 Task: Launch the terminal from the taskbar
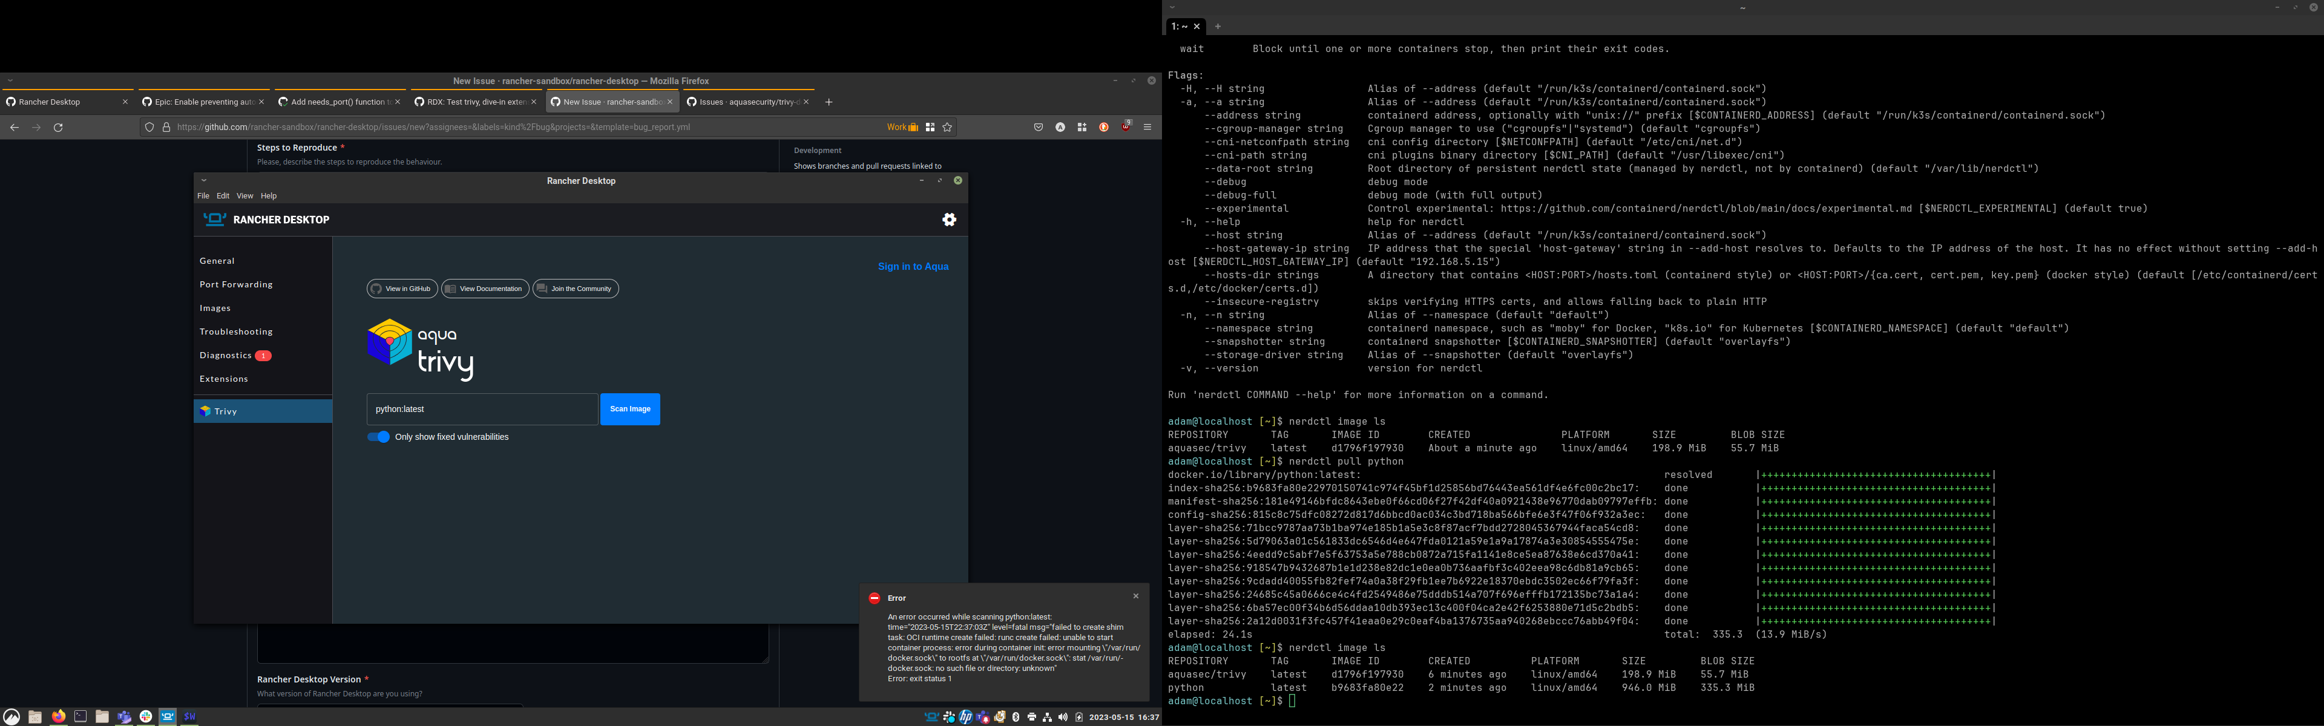pyautogui.click(x=79, y=716)
